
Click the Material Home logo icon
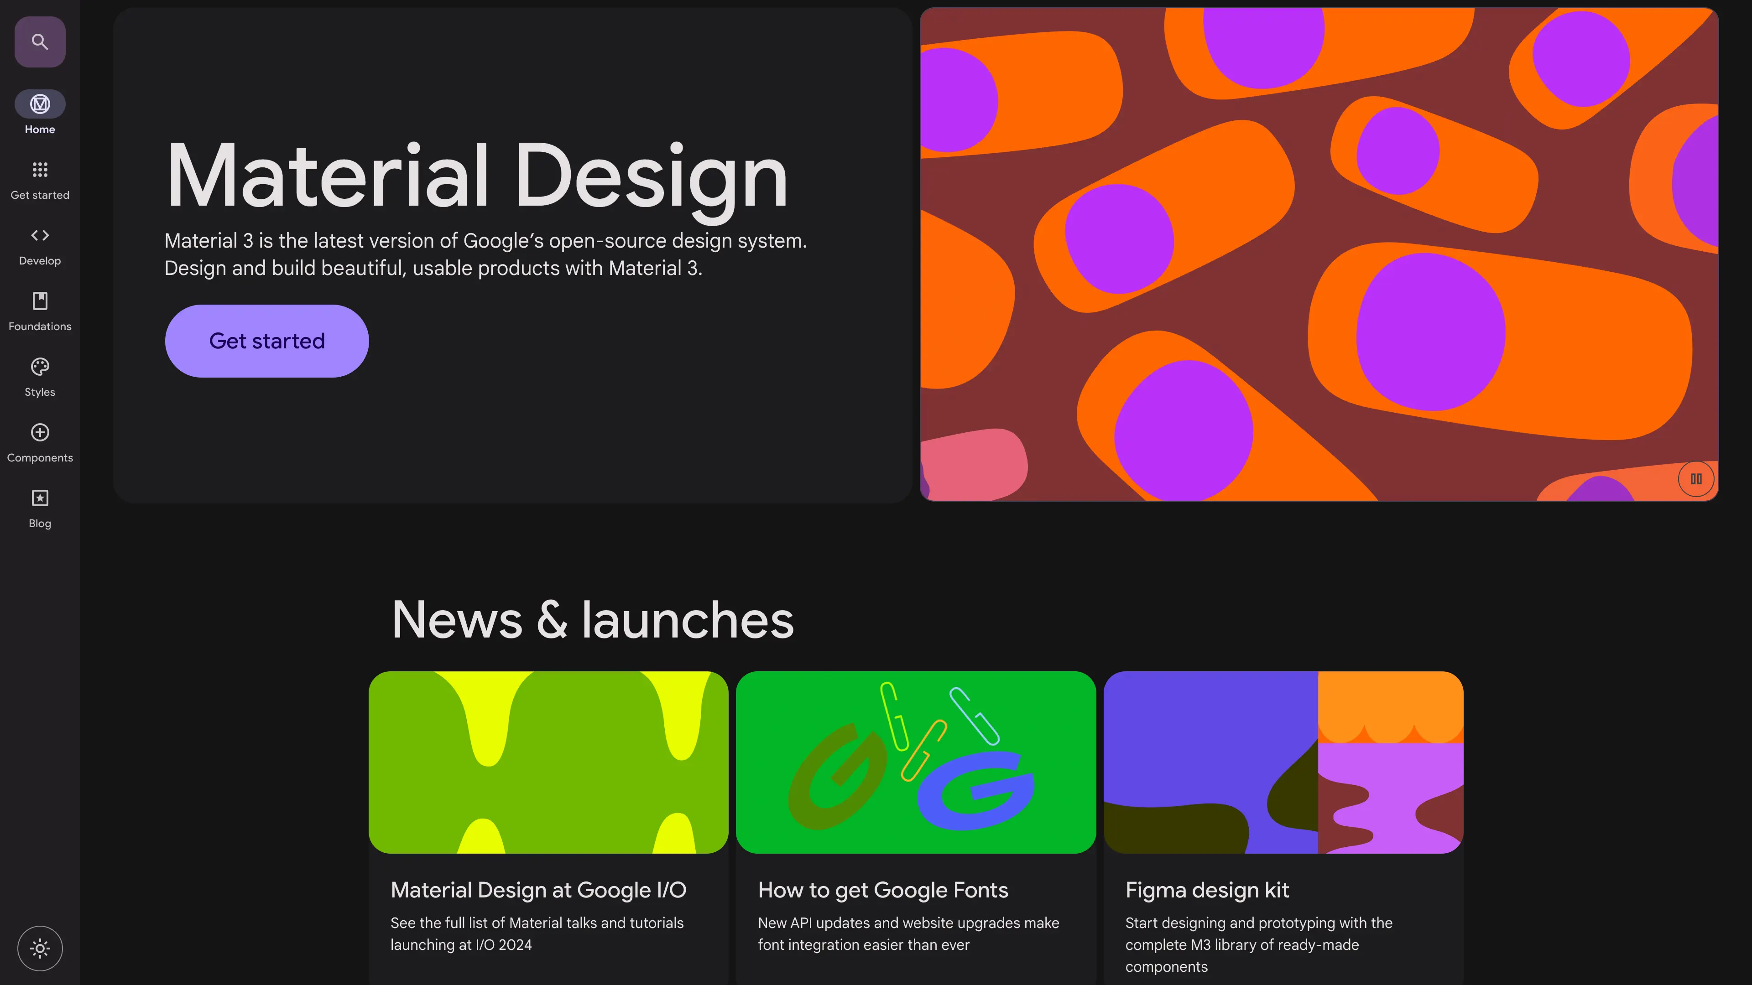pyautogui.click(x=40, y=104)
